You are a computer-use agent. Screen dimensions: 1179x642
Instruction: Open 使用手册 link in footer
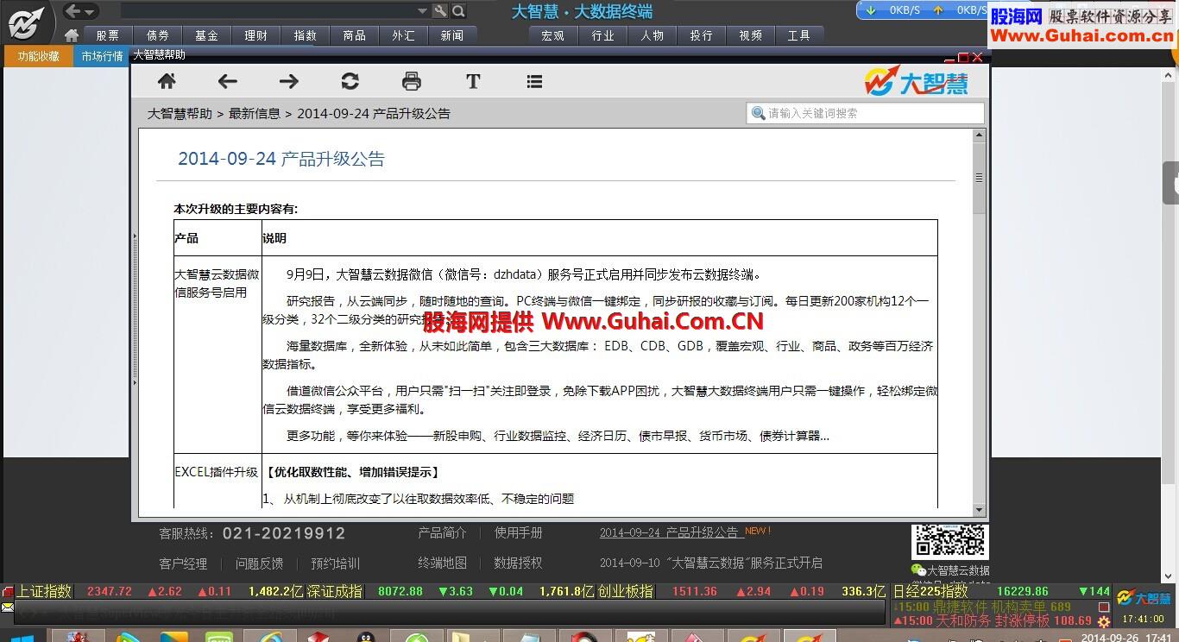(x=519, y=532)
